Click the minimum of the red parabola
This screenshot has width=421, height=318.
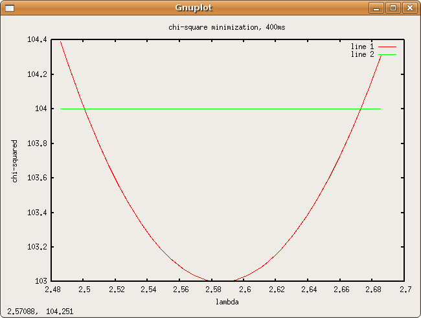pos(223,281)
